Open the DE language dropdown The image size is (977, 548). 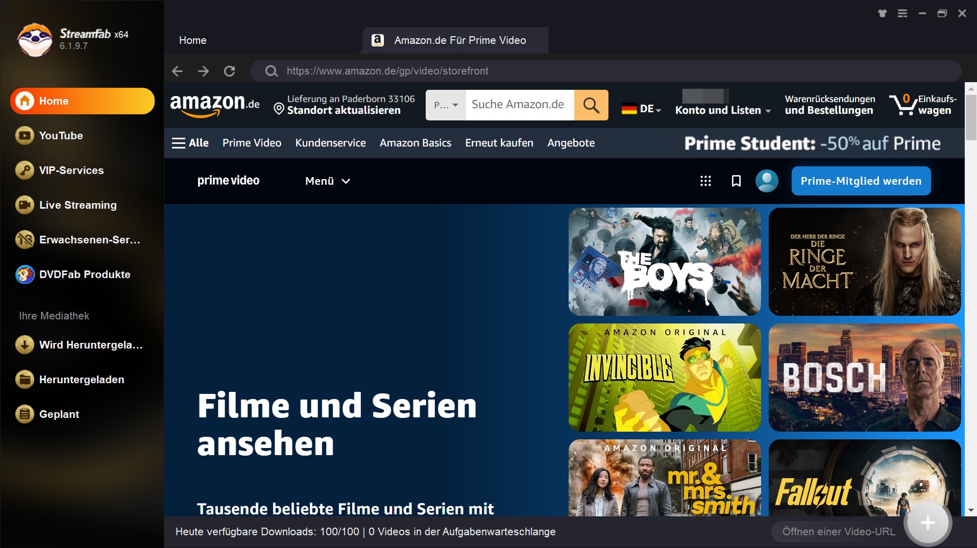click(642, 109)
